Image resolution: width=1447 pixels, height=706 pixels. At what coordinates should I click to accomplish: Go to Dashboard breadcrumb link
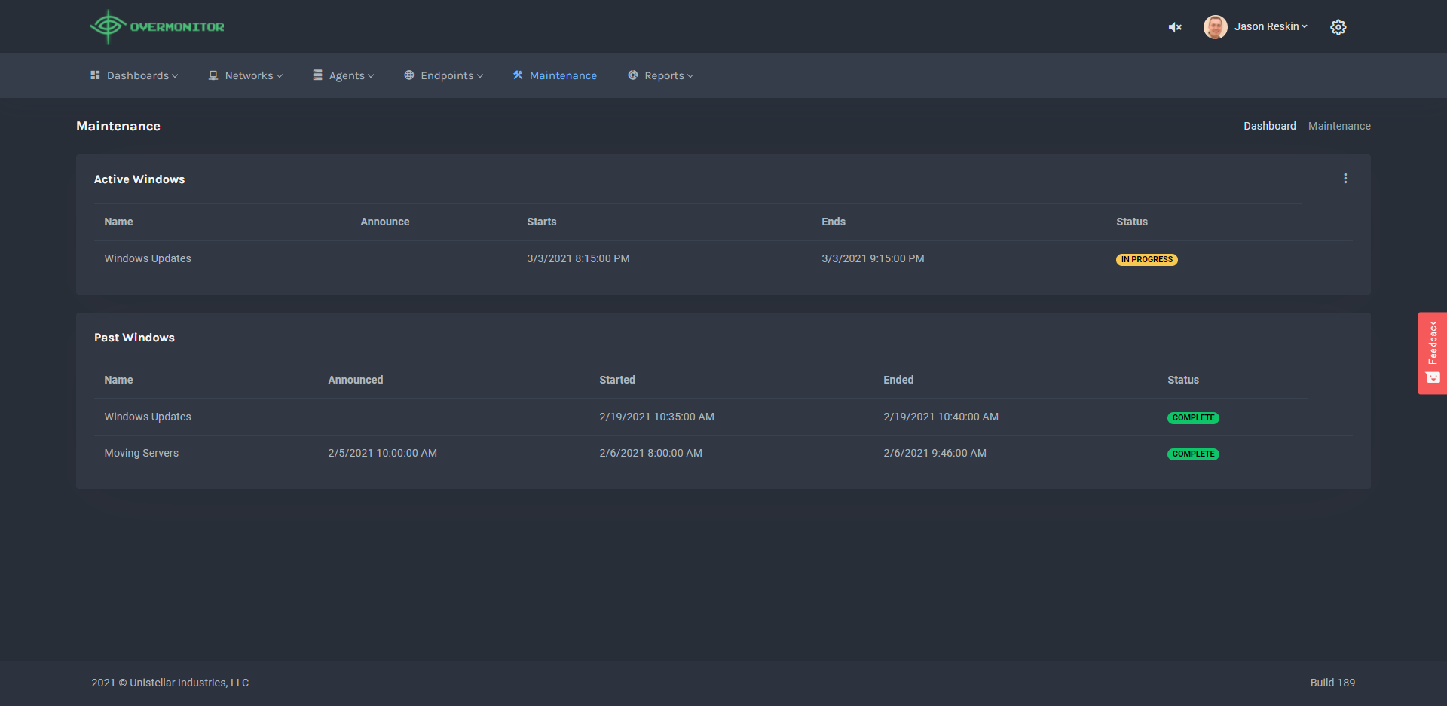(x=1270, y=126)
